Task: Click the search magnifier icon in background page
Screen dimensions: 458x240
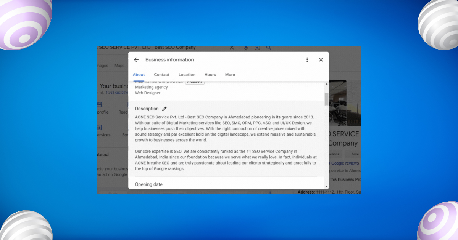Action: pos(269,48)
